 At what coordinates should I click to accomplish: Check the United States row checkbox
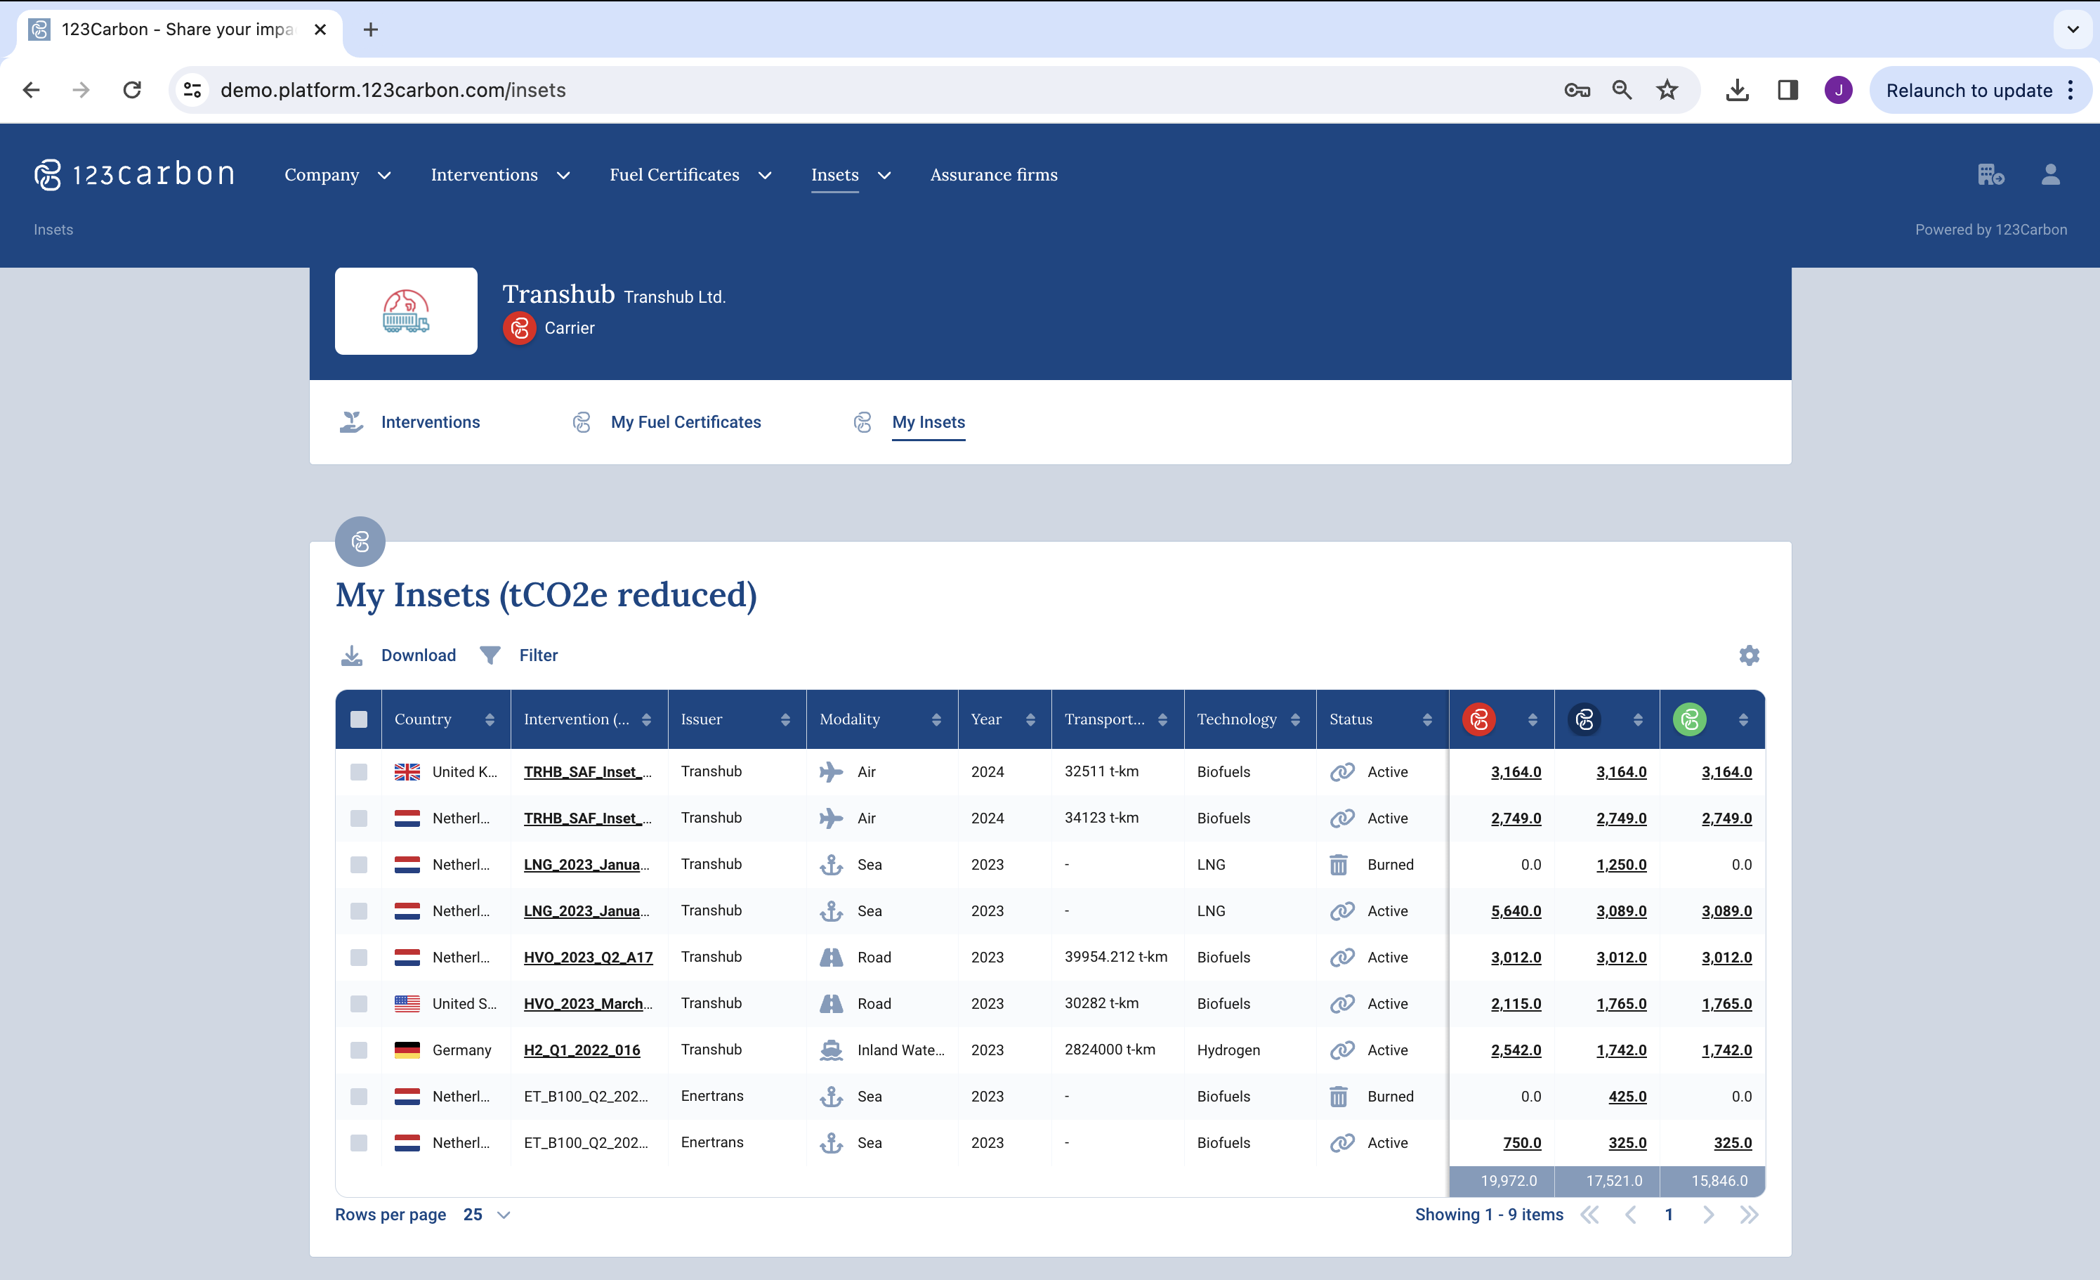[359, 1004]
